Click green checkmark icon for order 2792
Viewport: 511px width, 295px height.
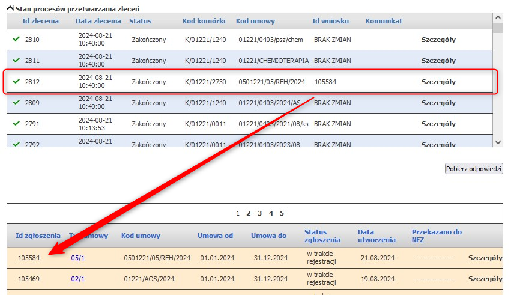point(16,144)
